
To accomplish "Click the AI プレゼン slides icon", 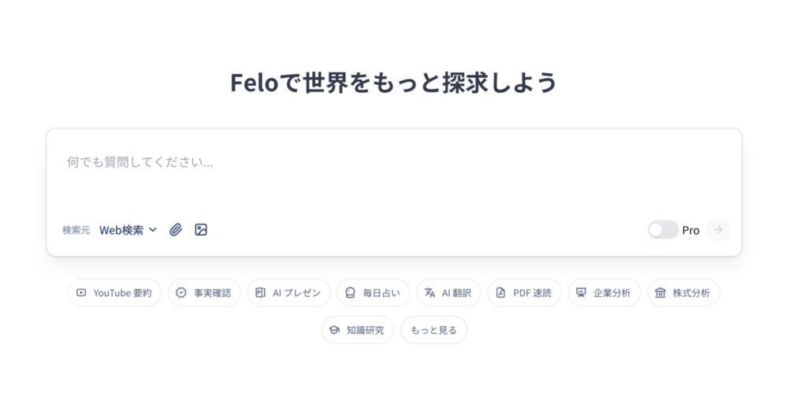I will click(260, 292).
